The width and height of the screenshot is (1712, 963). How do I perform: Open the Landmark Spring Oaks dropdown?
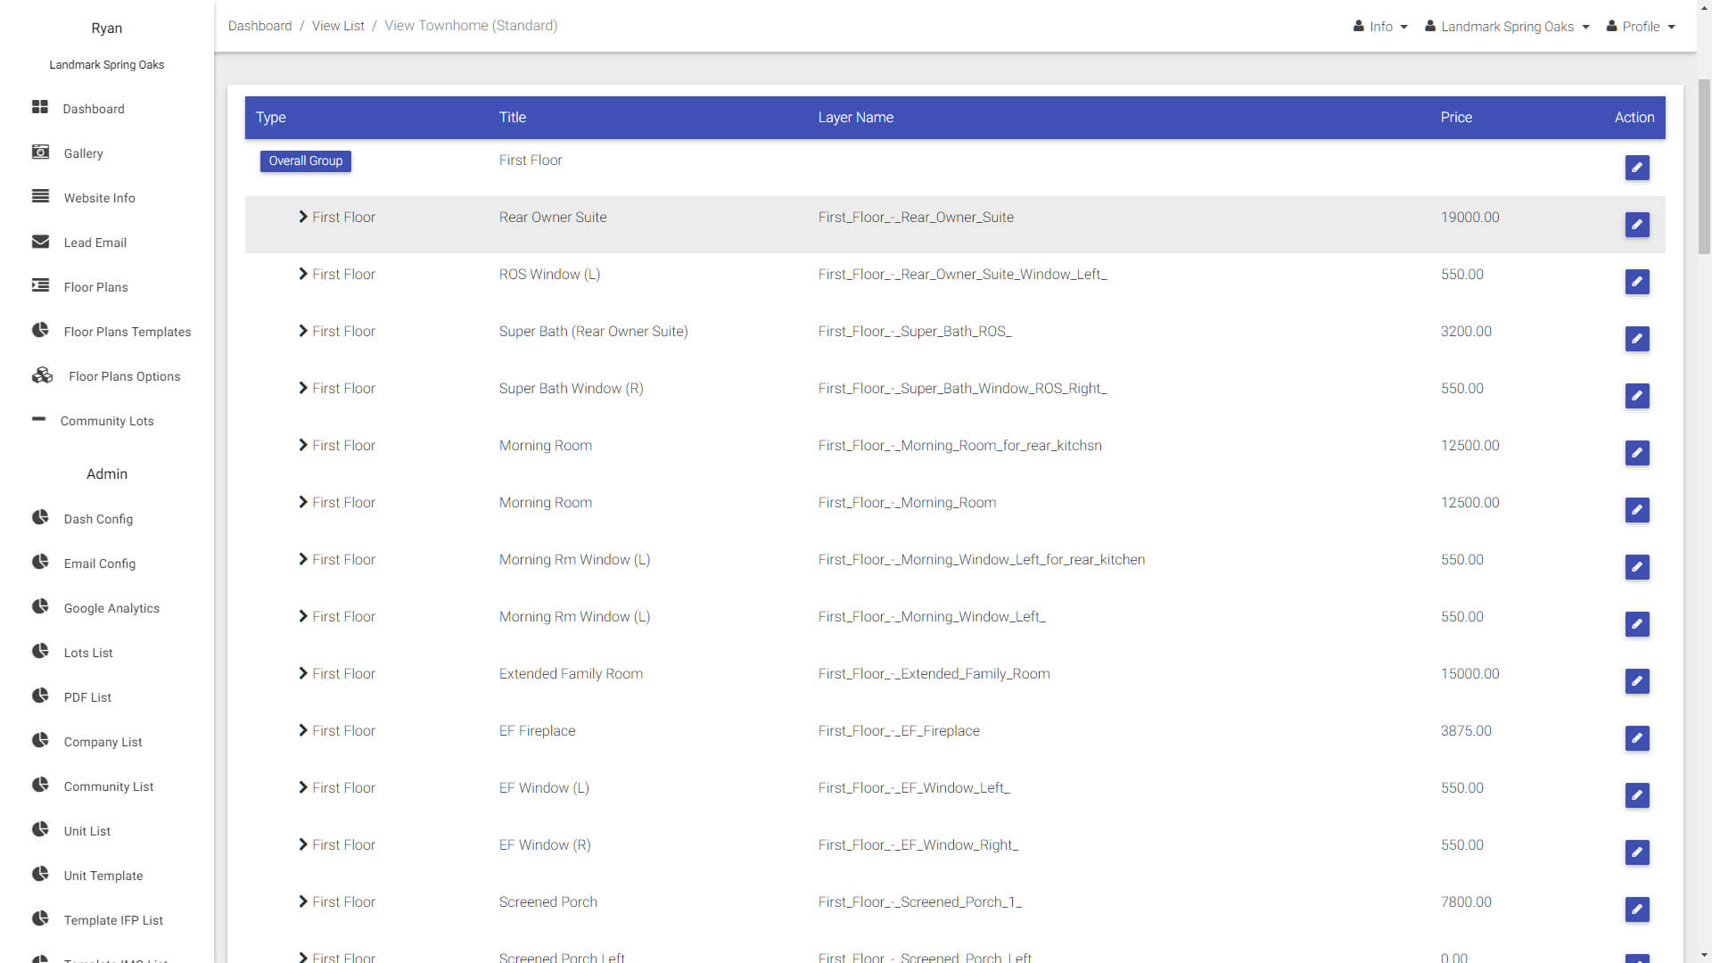[x=1507, y=27]
